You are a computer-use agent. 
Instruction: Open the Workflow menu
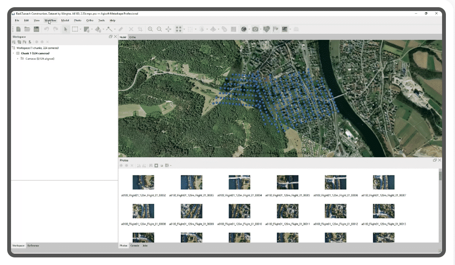tap(50, 20)
